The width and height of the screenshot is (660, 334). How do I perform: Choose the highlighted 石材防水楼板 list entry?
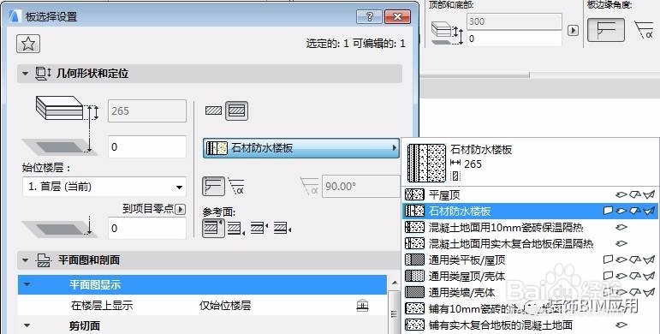point(531,211)
